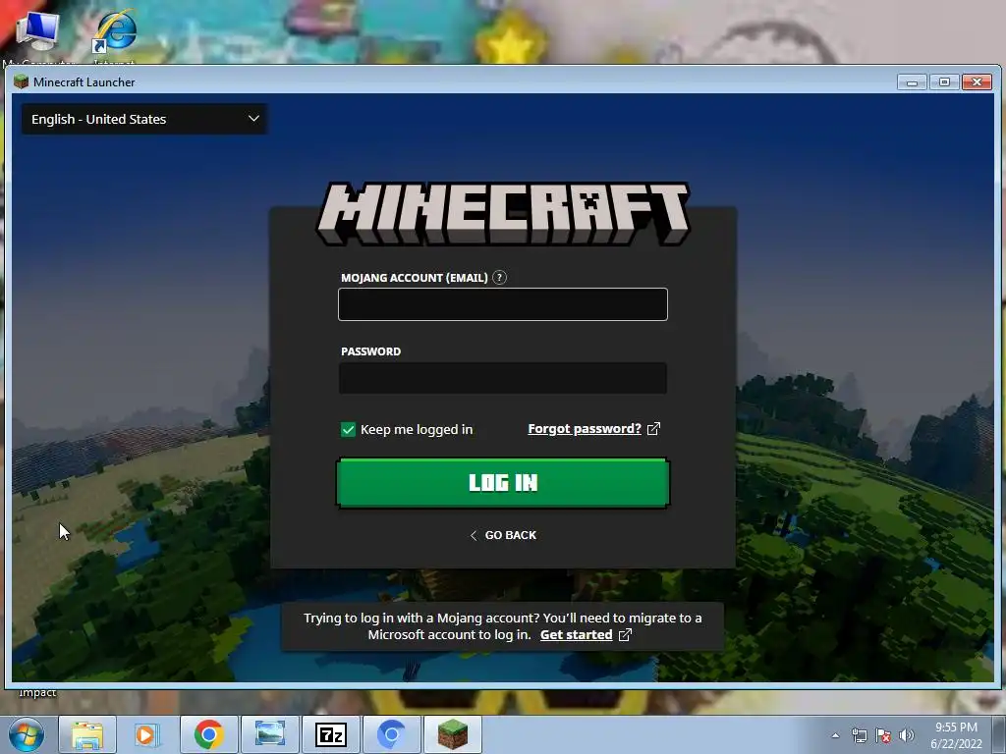
Task: Click the external link icon beside Forgot password
Action: click(x=653, y=429)
